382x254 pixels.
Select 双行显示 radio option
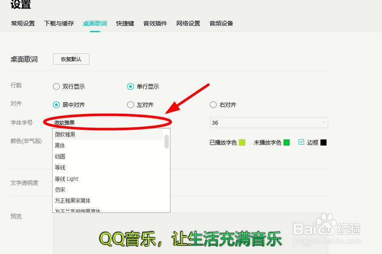pos(69,87)
